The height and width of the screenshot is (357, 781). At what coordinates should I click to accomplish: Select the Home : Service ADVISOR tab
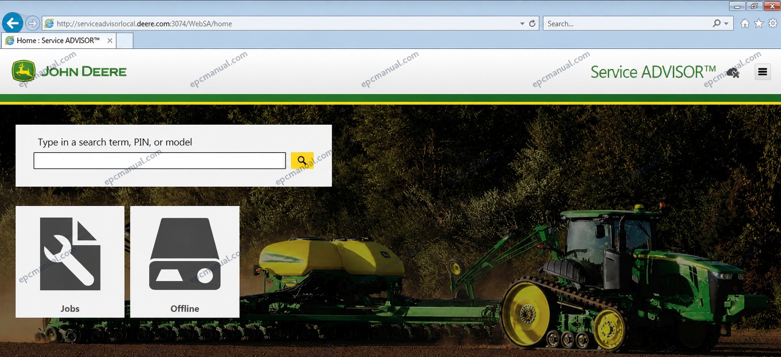point(59,40)
